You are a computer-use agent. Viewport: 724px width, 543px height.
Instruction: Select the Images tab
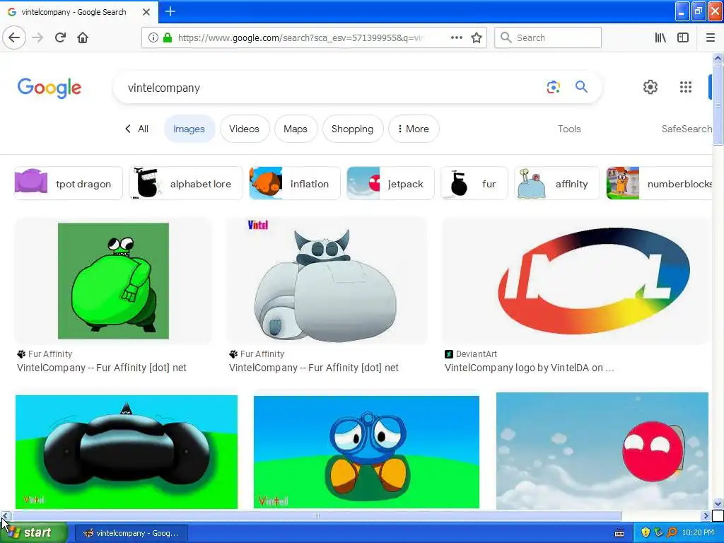click(x=189, y=129)
